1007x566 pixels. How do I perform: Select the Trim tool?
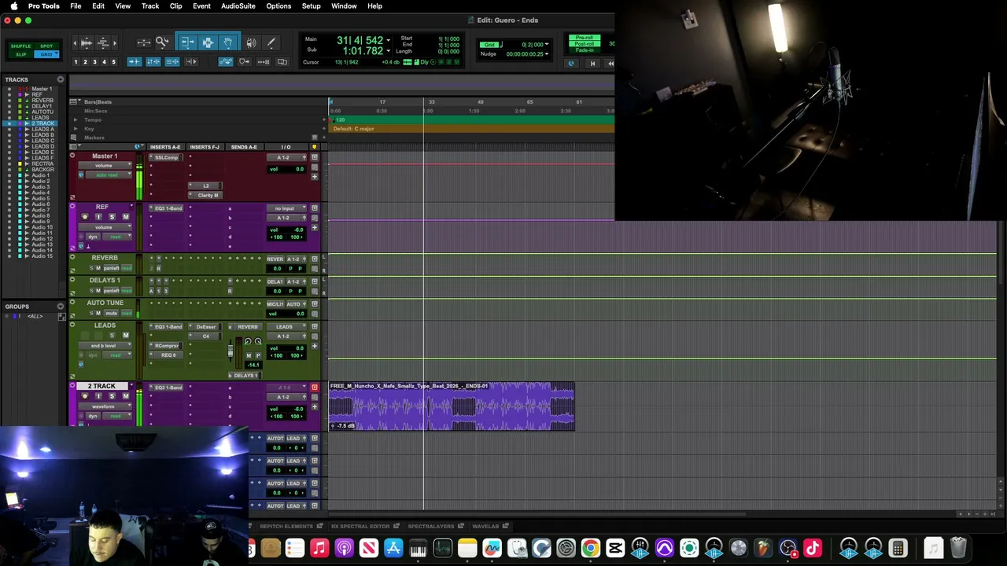click(187, 42)
